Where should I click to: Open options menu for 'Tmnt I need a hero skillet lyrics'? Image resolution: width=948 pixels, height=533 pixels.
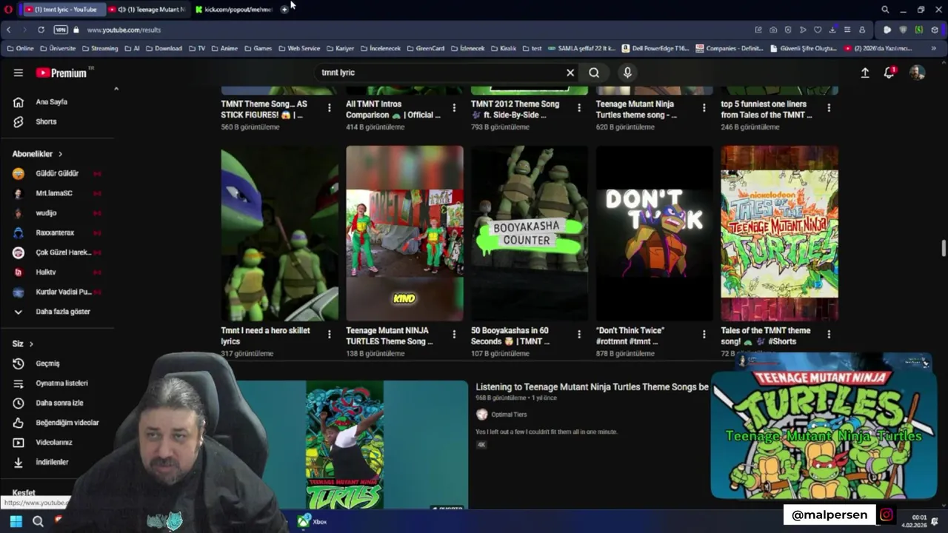point(329,335)
